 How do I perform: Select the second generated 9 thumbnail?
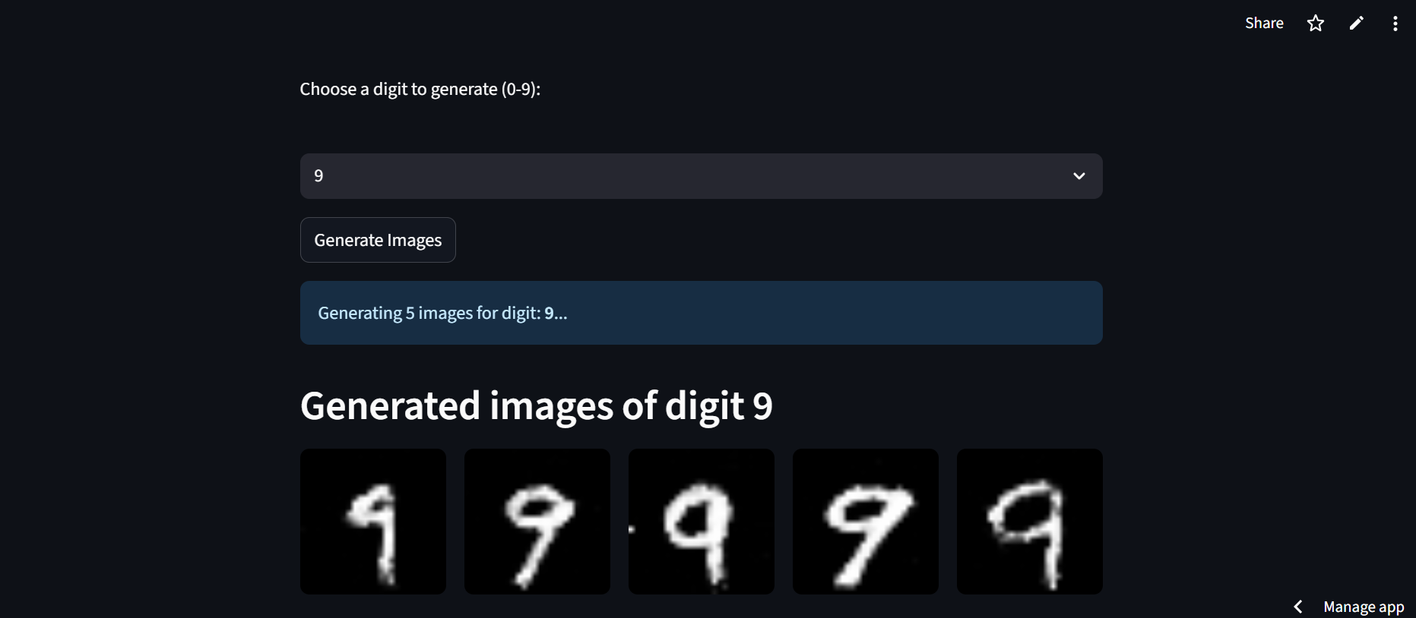[x=537, y=522]
